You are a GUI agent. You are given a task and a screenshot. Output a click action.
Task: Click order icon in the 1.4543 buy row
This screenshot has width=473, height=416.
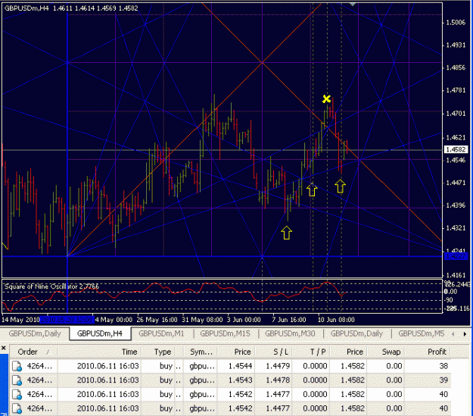click(x=17, y=380)
